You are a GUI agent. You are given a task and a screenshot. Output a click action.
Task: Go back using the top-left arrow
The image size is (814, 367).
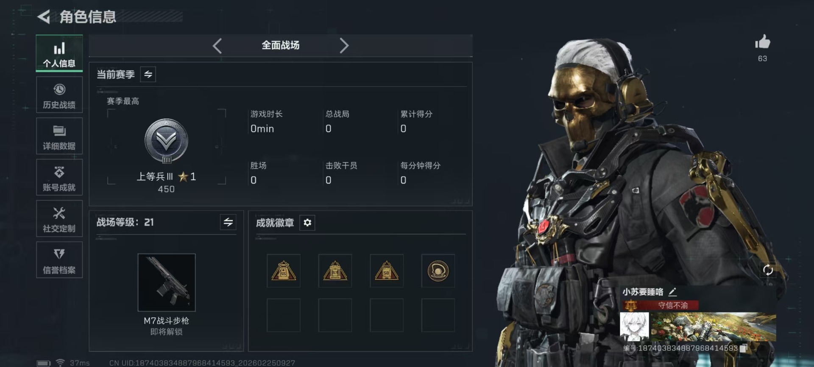pos(44,17)
